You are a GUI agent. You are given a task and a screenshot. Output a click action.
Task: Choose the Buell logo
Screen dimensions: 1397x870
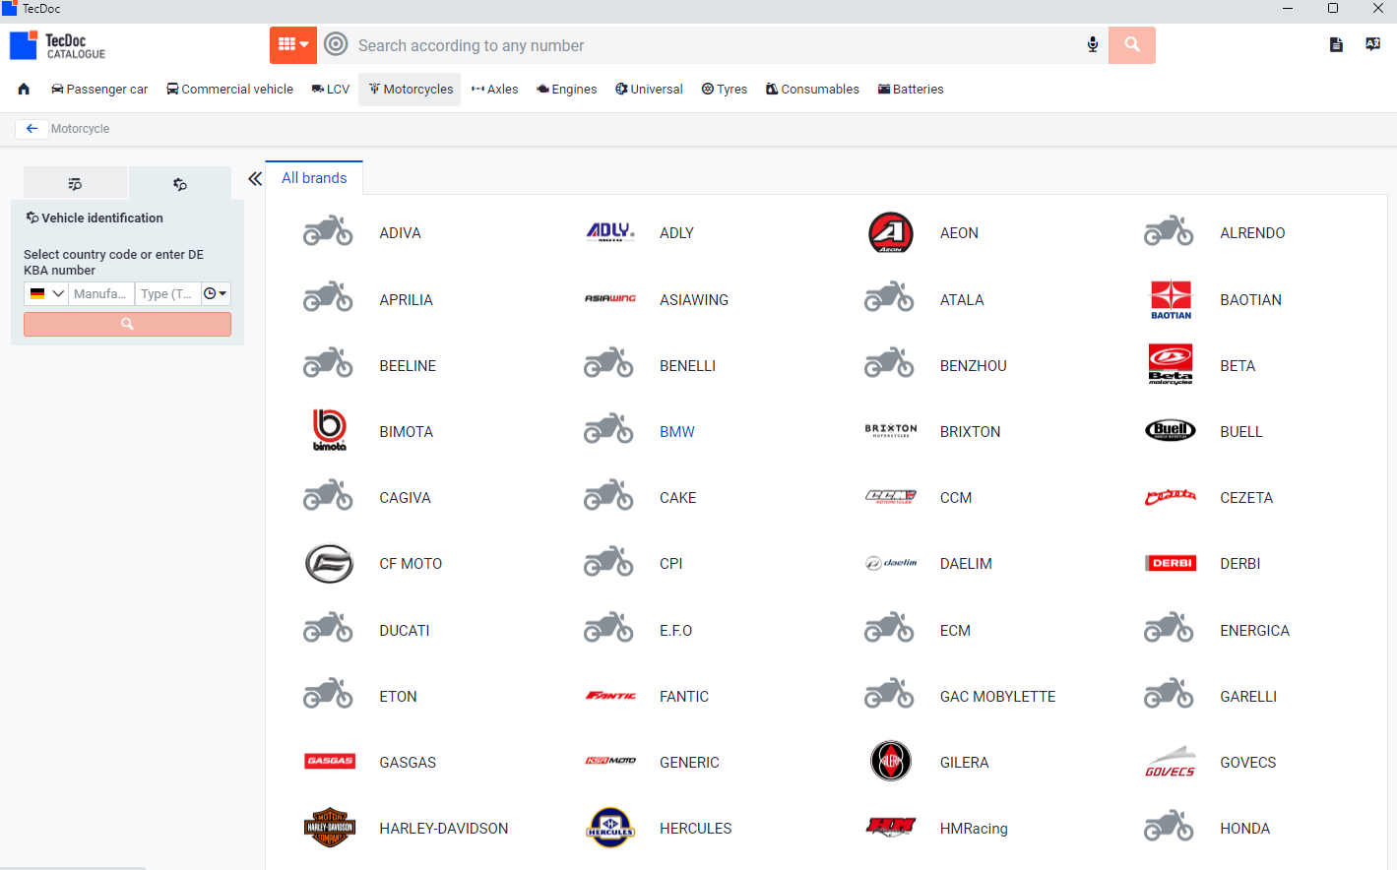point(1171,430)
